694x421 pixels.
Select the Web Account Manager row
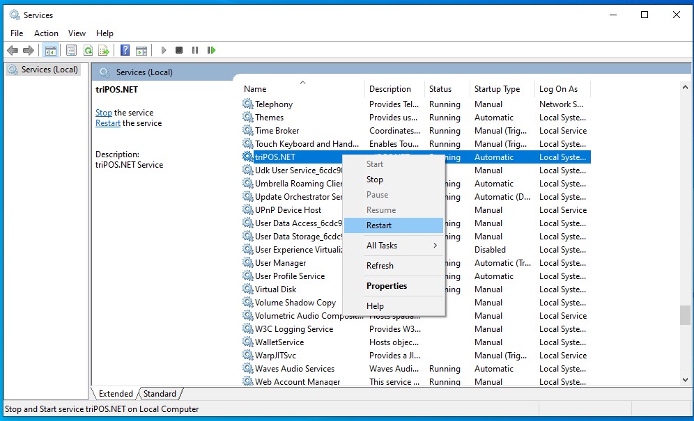416,381
